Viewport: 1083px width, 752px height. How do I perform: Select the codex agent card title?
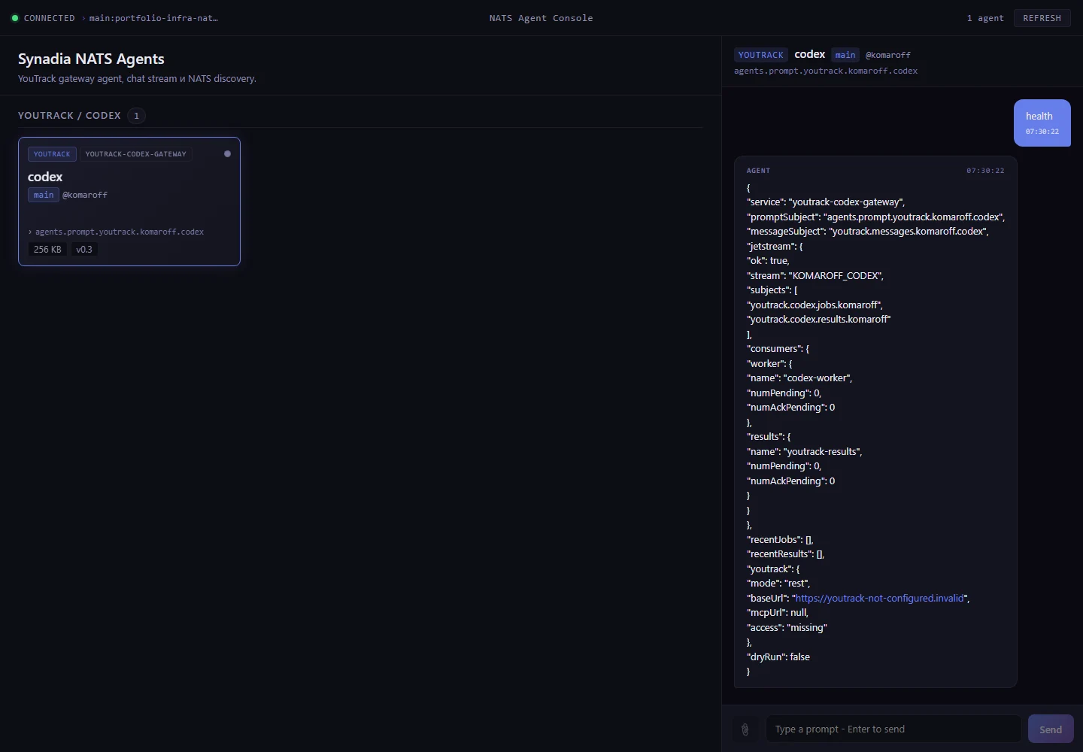pyautogui.click(x=45, y=177)
